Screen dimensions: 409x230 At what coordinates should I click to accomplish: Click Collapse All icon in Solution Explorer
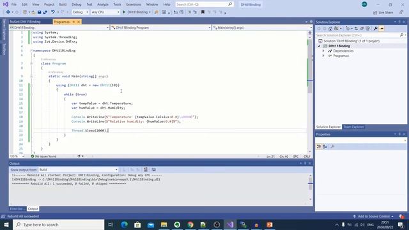[x=362, y=28]
